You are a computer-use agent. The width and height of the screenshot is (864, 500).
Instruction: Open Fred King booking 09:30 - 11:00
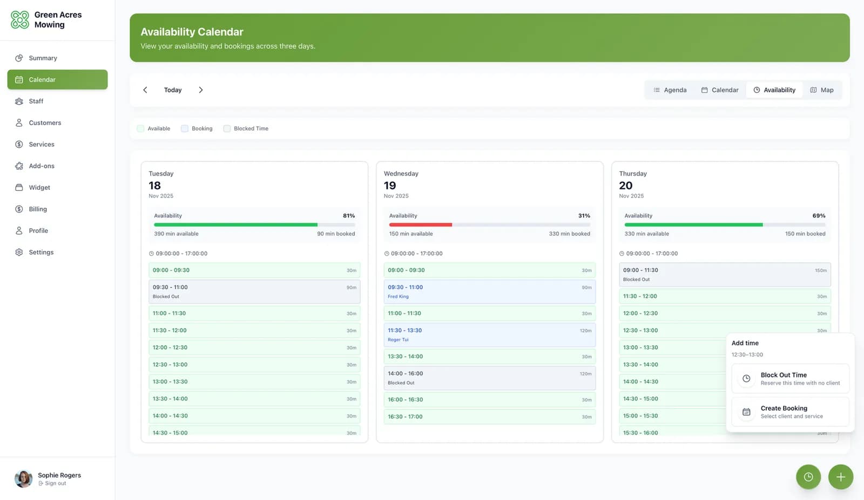(x=489, y=291)
